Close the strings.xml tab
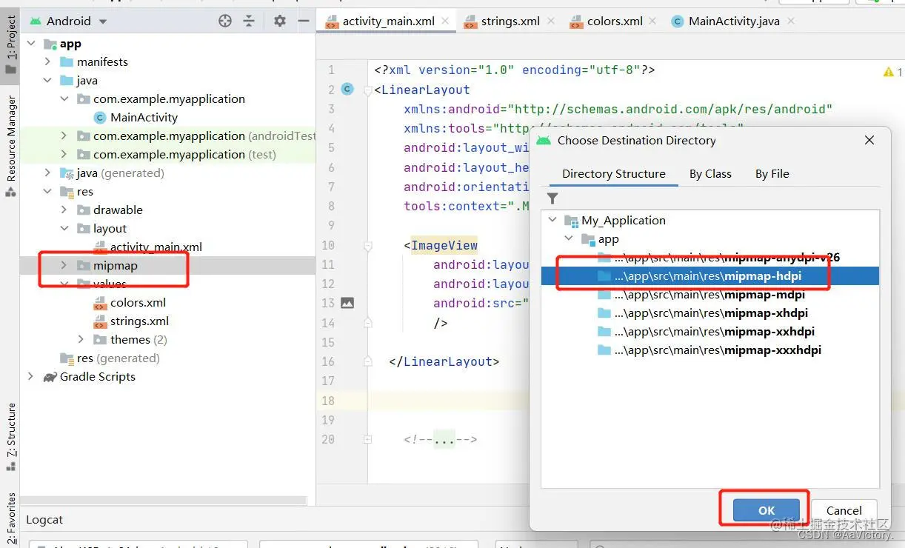Image resolution: width=905 pixels, height=548 pixels. pos(551,21)
